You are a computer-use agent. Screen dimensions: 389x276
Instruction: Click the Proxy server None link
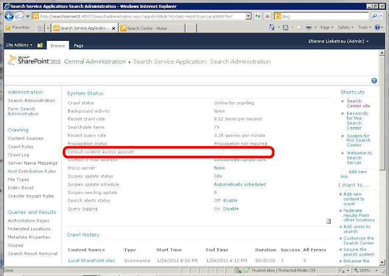(x=219, y=168)
